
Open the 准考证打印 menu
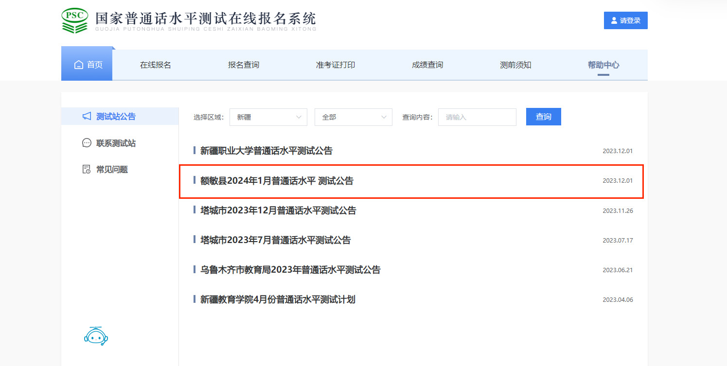(336, 65)
